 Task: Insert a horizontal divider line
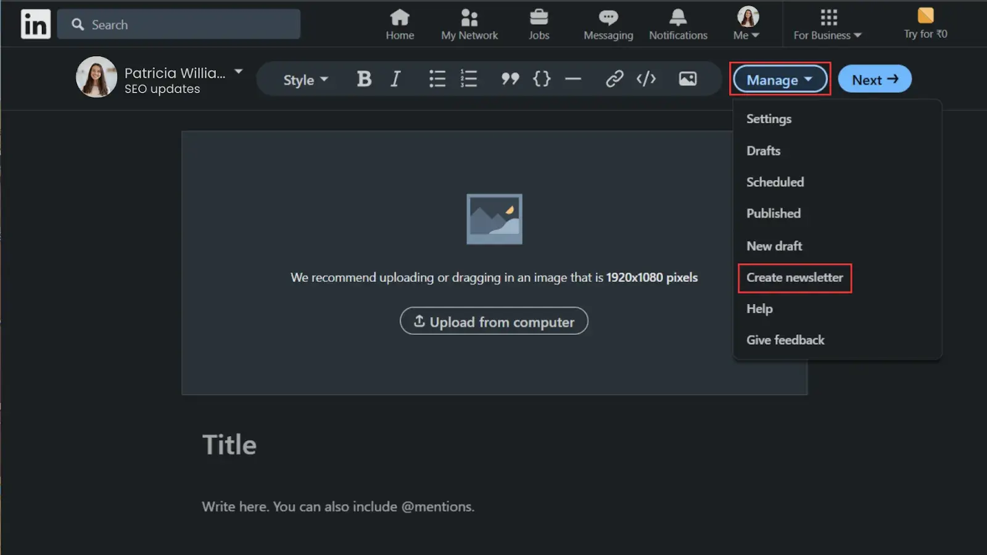click(x=573, y=79)
